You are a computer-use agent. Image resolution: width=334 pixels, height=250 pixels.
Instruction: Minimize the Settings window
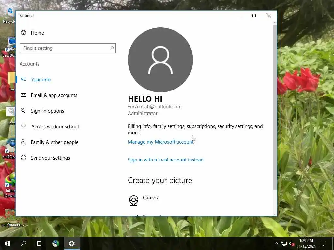(x=239, y=16)
